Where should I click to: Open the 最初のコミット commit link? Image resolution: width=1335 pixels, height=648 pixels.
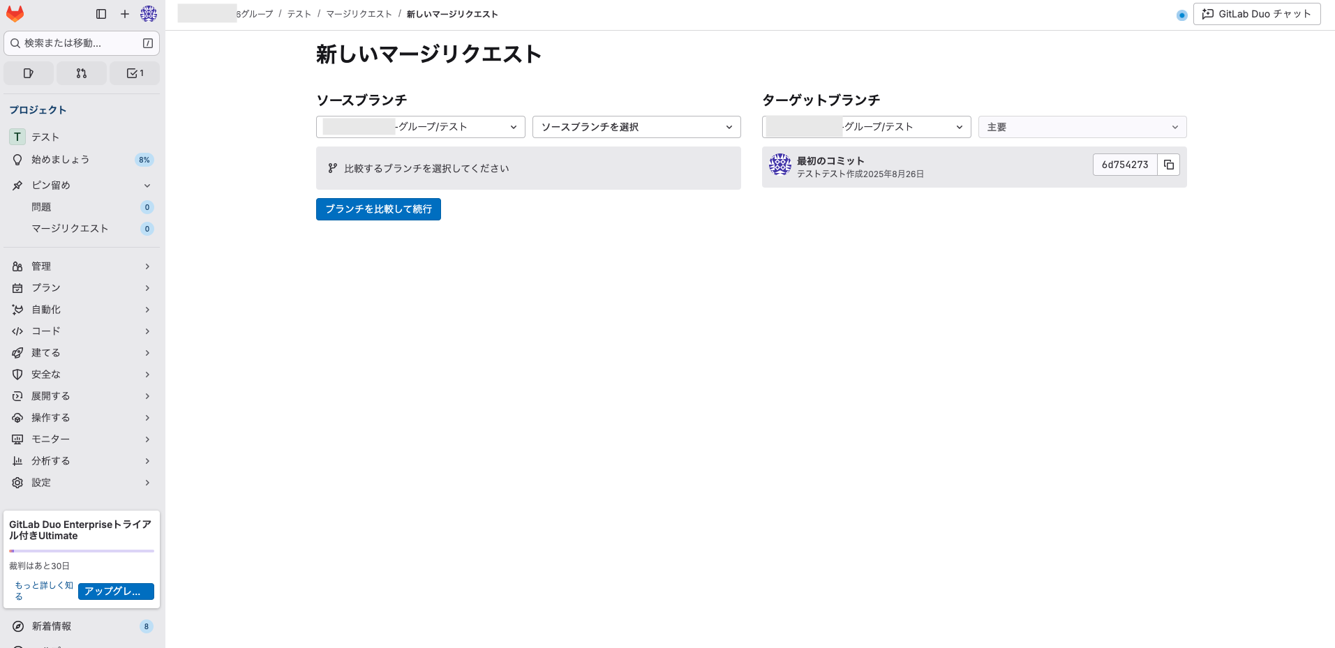pyautogui.click(x=830, y=160)
